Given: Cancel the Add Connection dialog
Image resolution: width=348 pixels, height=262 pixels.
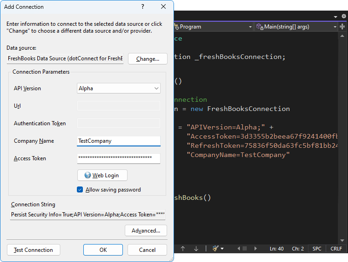Looking at the screenshot, I should (147, 250).
